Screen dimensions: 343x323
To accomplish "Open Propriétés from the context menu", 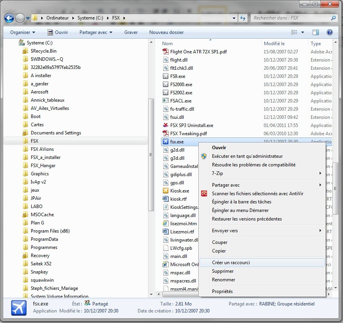I will tap(262, 291).
